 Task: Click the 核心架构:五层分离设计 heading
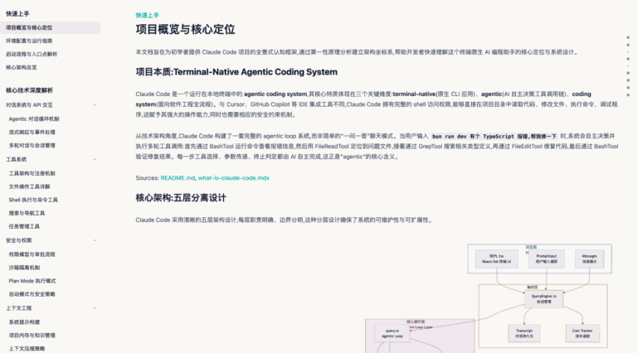pyautogui.click(x=181, y=197)
